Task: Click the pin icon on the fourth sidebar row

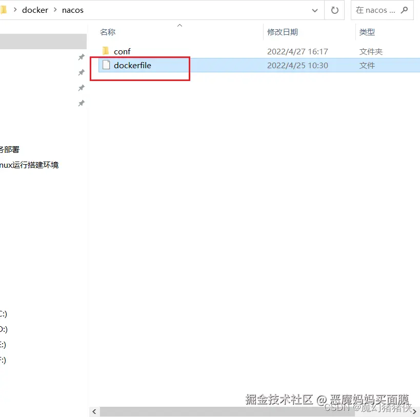Action: click(x=81, y=103)
